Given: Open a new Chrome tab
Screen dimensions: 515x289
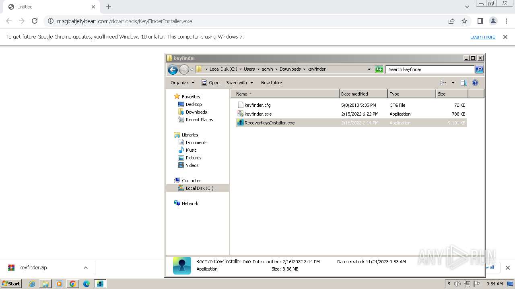Looking at the screenshot, I should click(109, 7).
